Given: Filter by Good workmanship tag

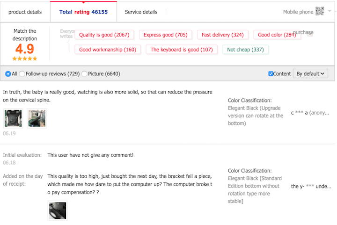Looking at the screenshot, I should pos(108,50).
